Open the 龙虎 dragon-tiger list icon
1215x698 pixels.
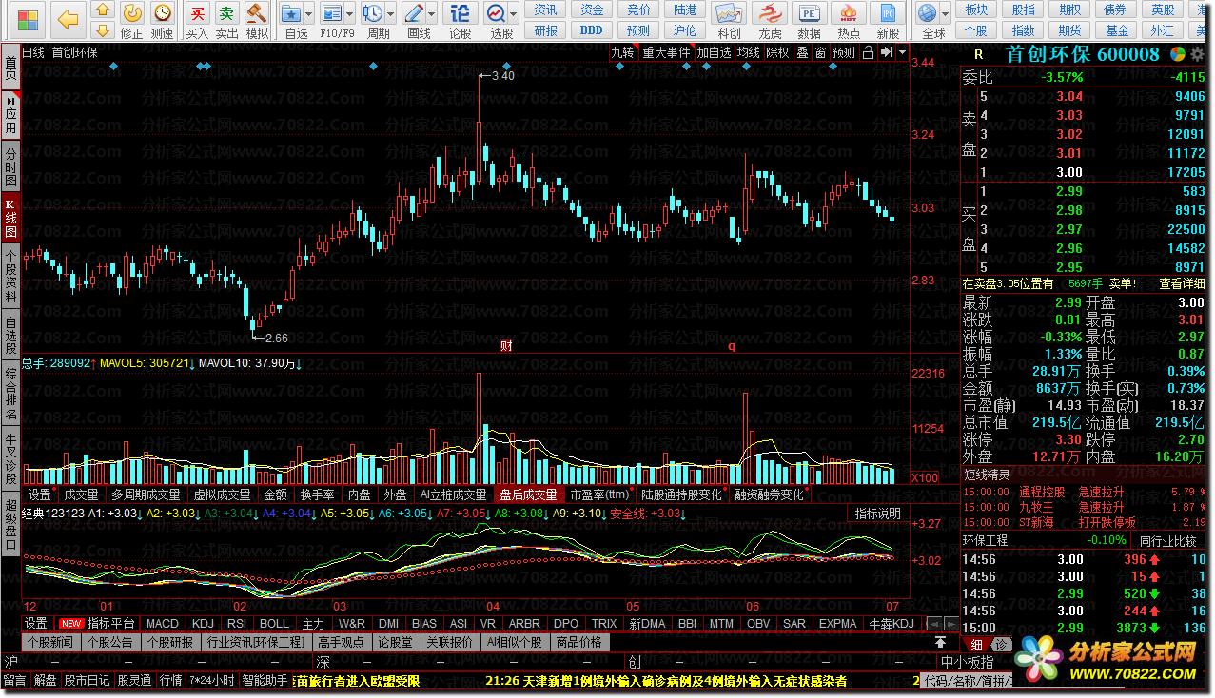(x=769, y=13)
